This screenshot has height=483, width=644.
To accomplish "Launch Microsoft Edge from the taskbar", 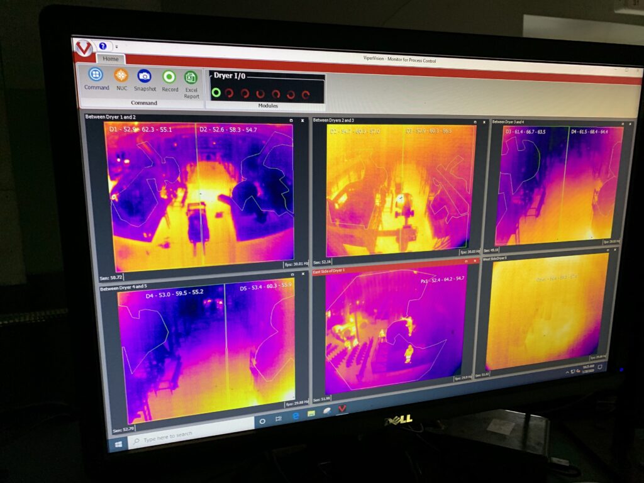I will (296, 415).
